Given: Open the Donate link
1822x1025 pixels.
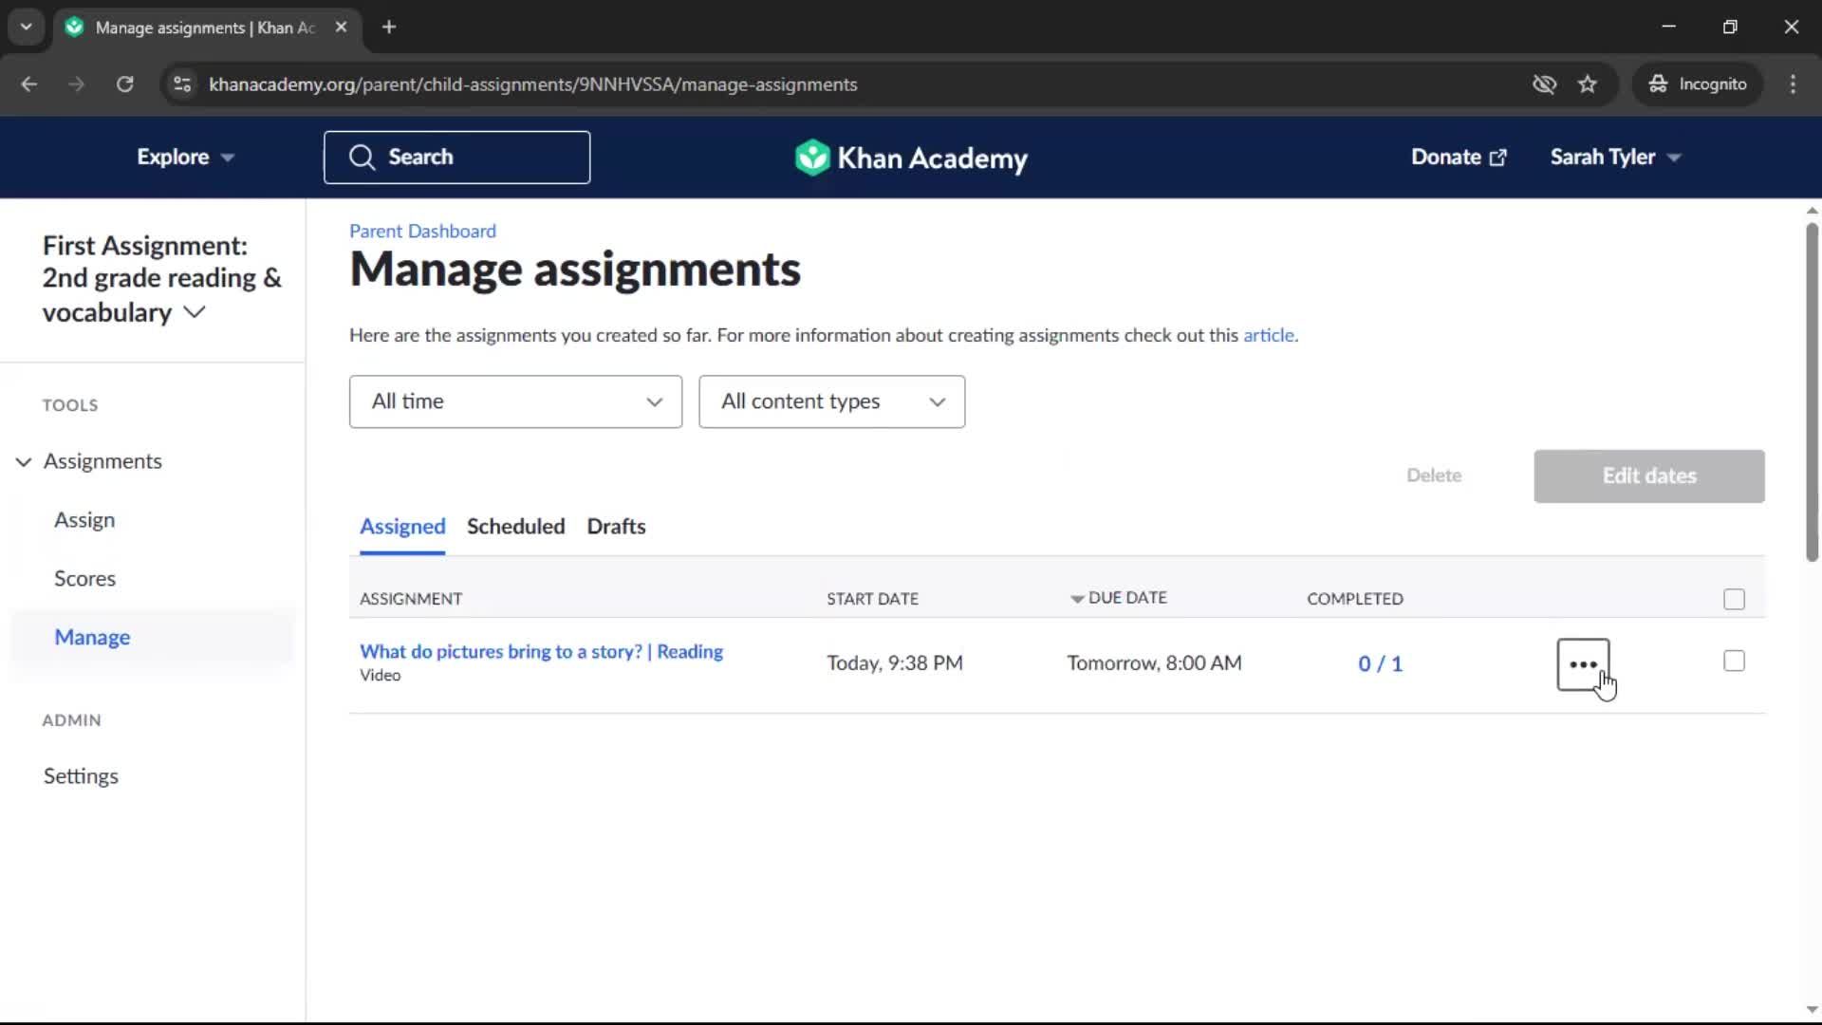Looking at the screenshot, I should tap(1459, 158).
